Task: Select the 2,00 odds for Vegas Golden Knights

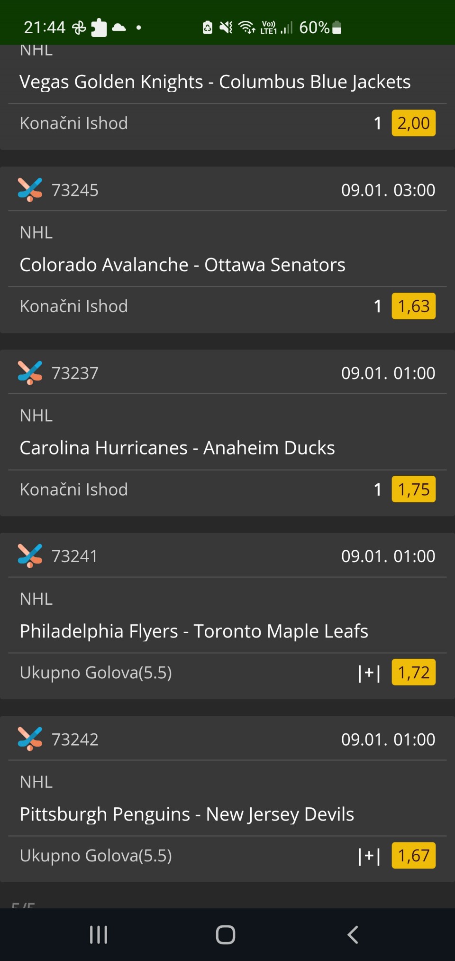Action: (x=413, y=123)
